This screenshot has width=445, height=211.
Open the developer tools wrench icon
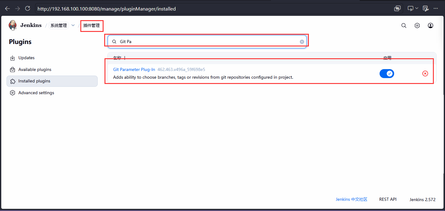tap(426, 9)
